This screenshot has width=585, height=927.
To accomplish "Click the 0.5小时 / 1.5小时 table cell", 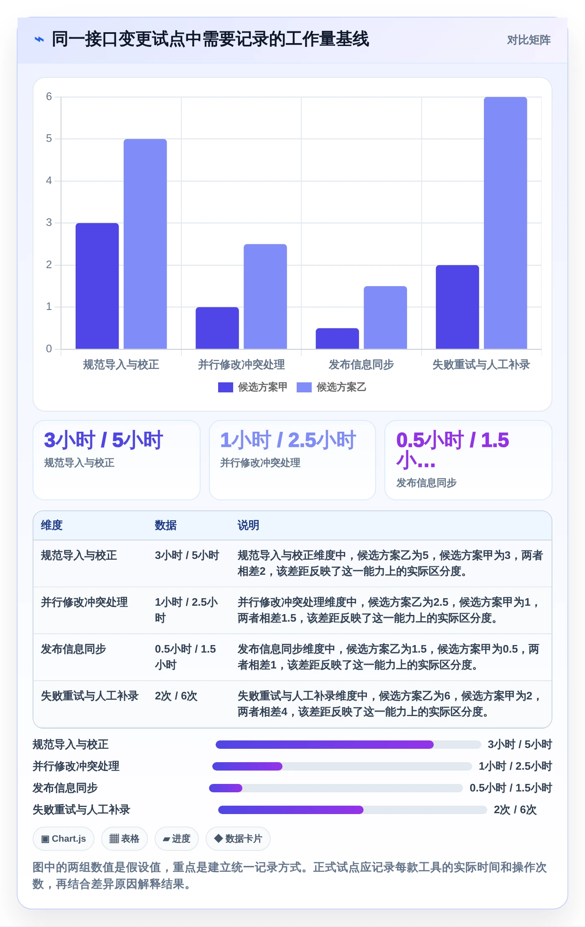I will 186,657.
